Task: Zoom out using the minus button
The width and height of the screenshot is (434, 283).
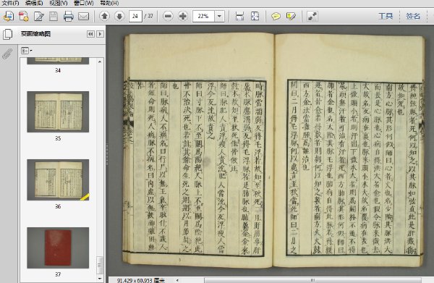Action: 168,16
